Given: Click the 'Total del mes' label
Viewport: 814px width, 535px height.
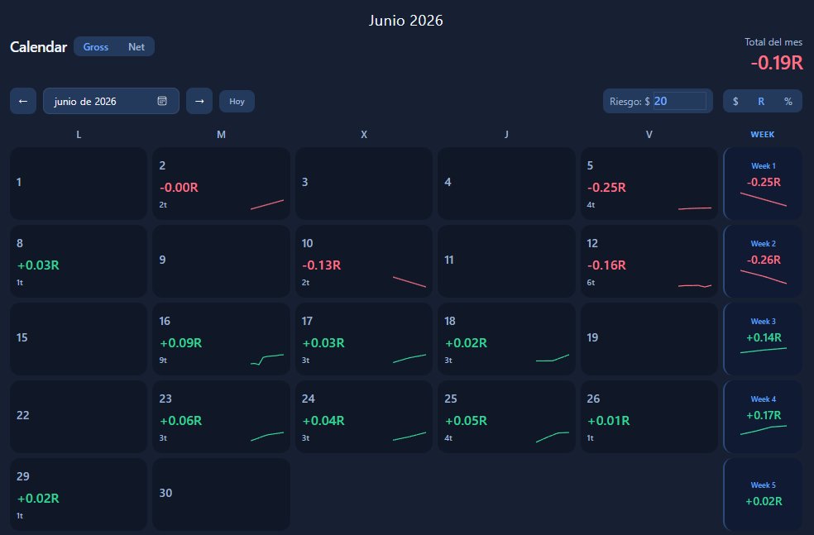Looking at the screenshot, I should (773, 42).
